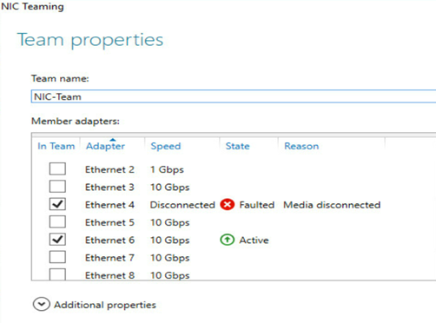Check the Ethernet 2 checkbox
The width and height of the screenshot is (436, 323).
(57, 168)
